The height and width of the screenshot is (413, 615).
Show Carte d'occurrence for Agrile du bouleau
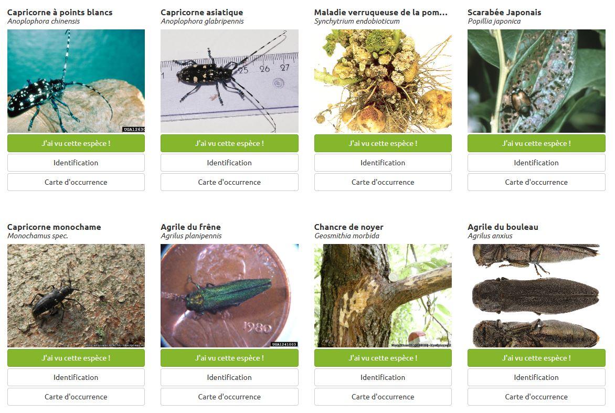[x=536, y=397]
